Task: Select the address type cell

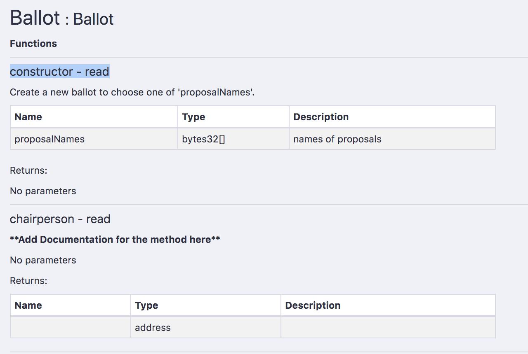Action: [x=206, y=328]
